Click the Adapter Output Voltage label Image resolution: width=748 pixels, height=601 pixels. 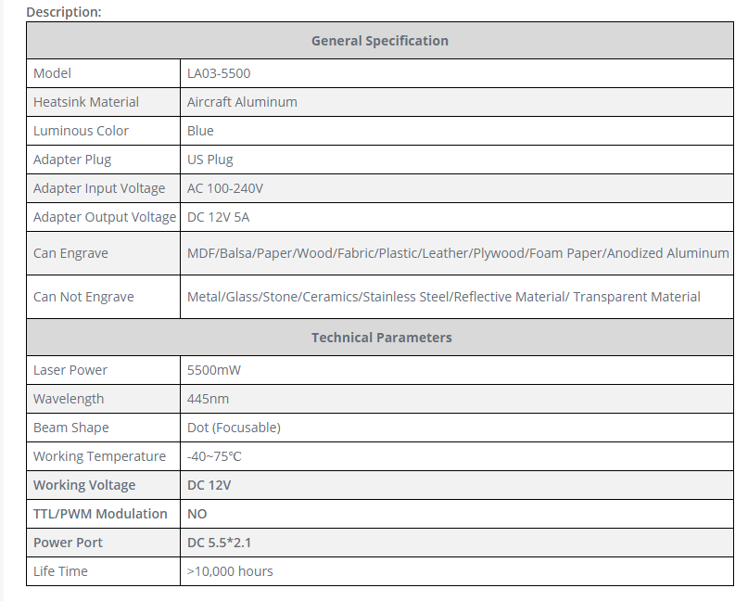[104, 217]
